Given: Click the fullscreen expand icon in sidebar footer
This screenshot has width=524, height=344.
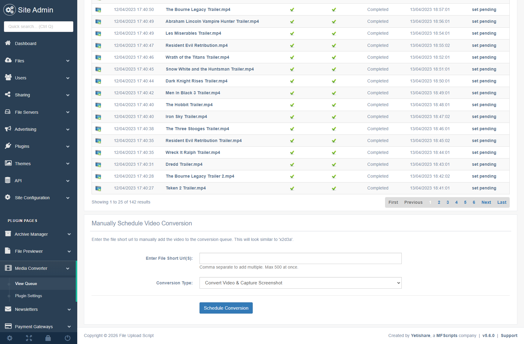Looking at the screenshot, I should coord(29,338).
